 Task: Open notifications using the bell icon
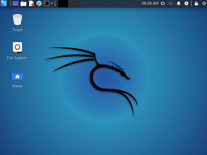tap(179, 3)
